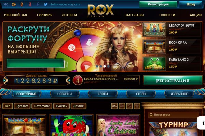Toggle the star favorites filter icon

point(137,106)
